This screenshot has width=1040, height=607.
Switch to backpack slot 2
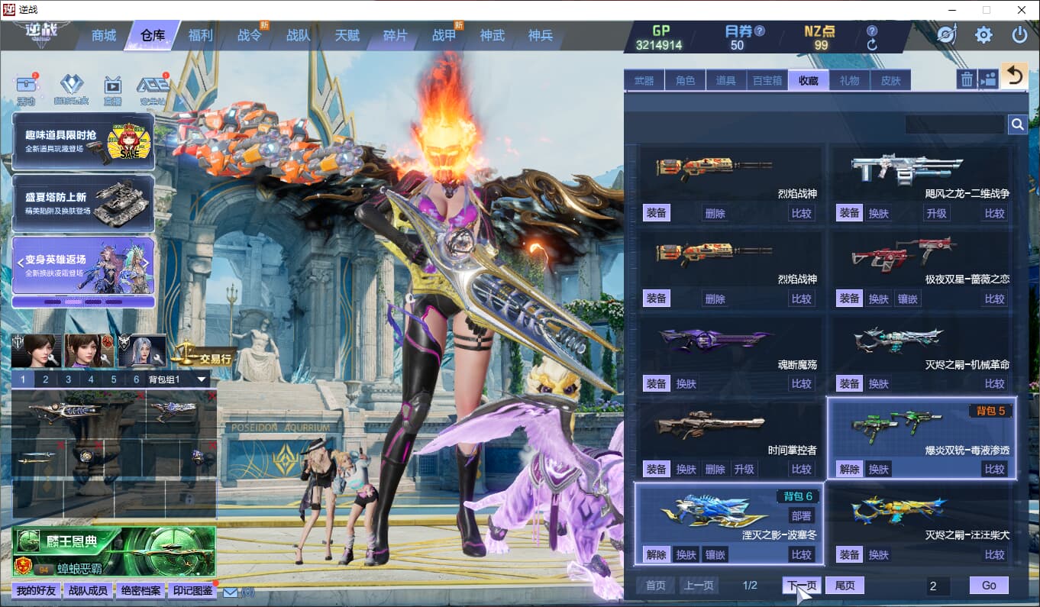click(46, 379)
